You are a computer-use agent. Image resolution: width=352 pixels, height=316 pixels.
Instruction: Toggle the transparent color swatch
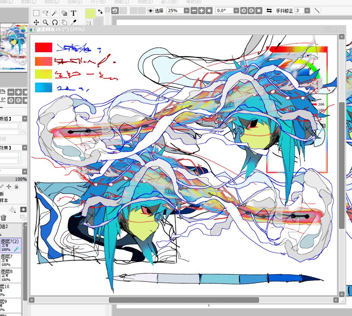coord(88,23)
